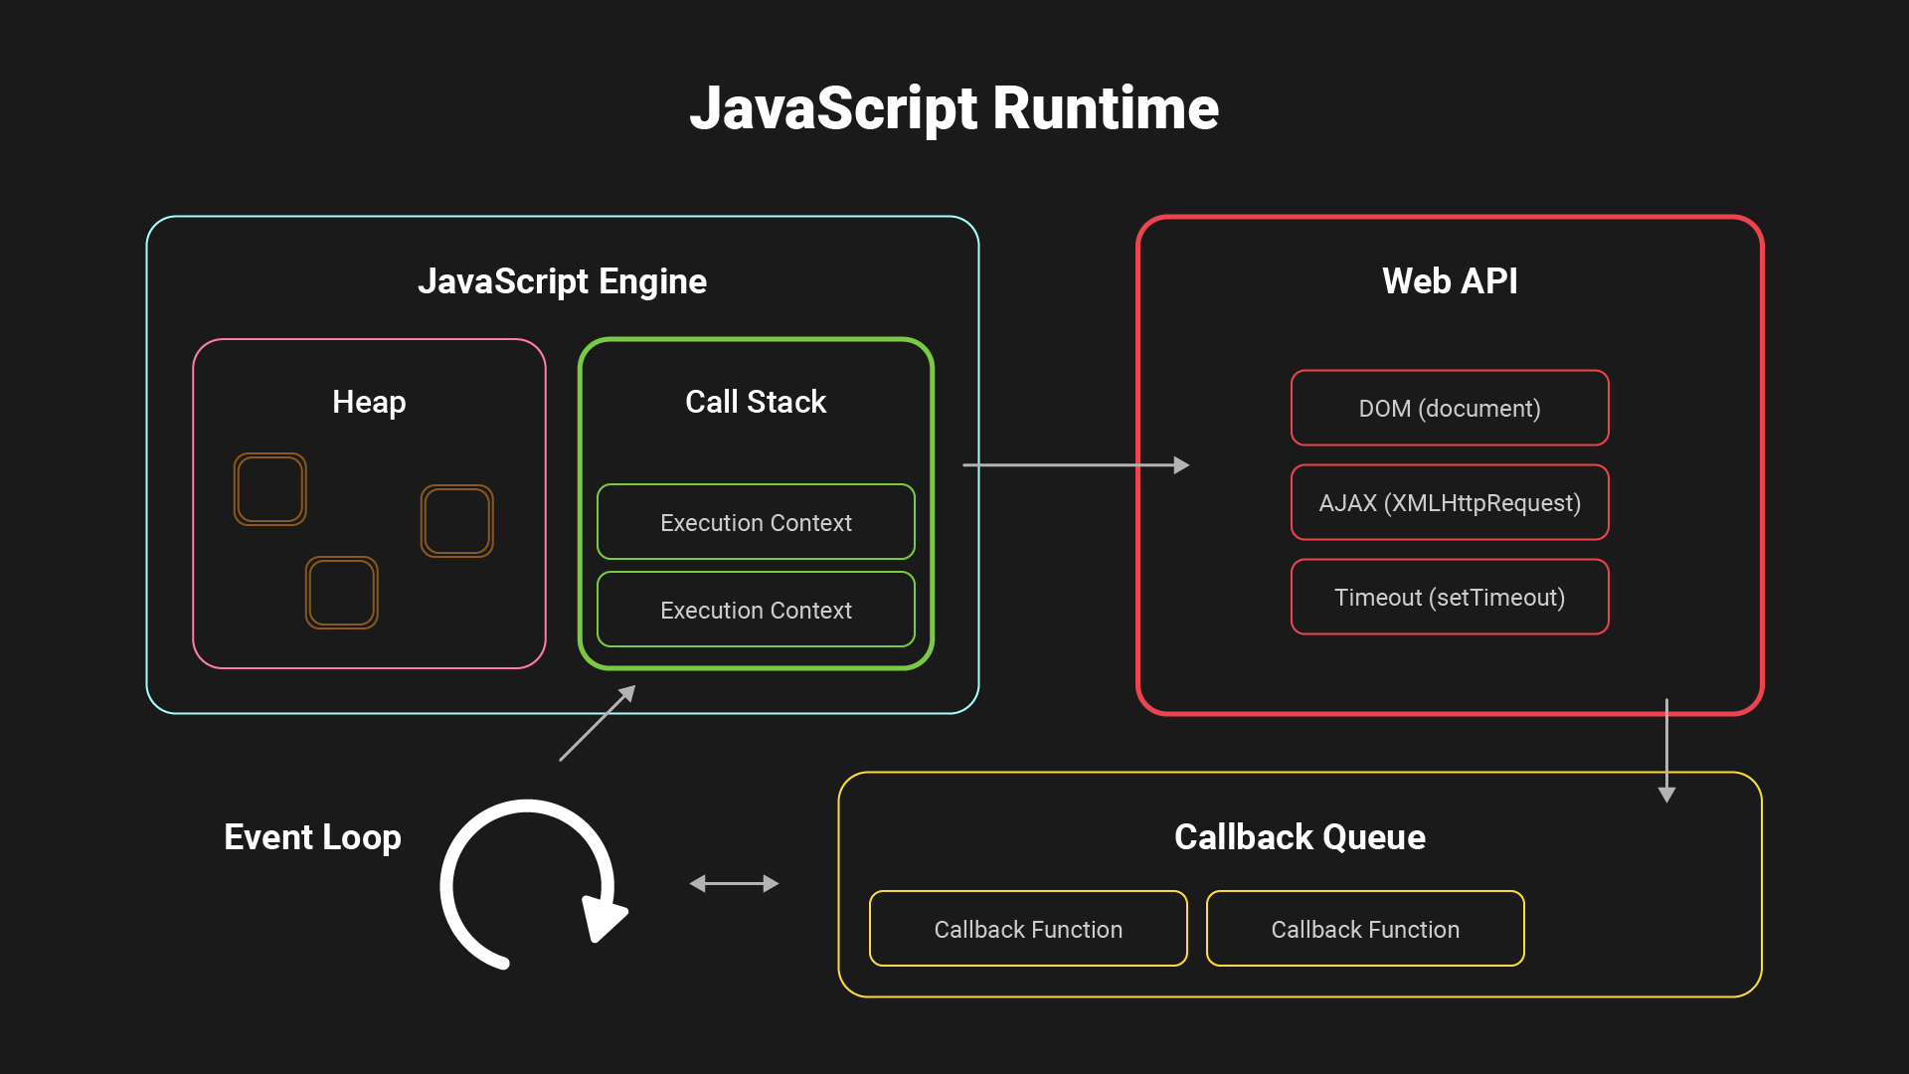Click the "Event Loop" label
The image size is (1909, 1074).
pyautogui.click(x=312, y=837)
